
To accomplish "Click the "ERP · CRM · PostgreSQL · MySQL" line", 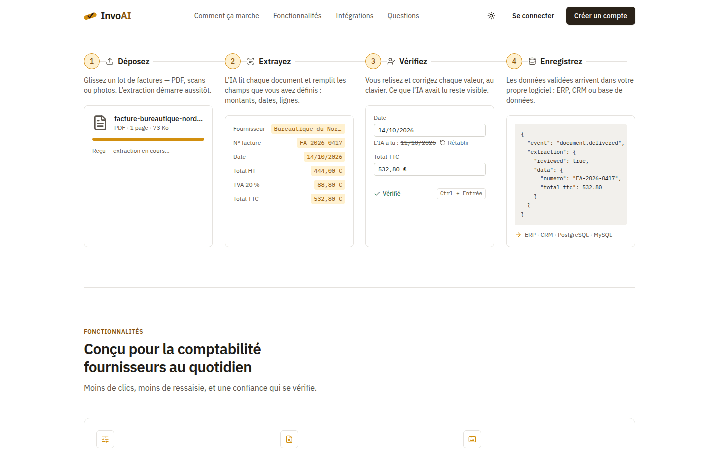I will point(568,235).
